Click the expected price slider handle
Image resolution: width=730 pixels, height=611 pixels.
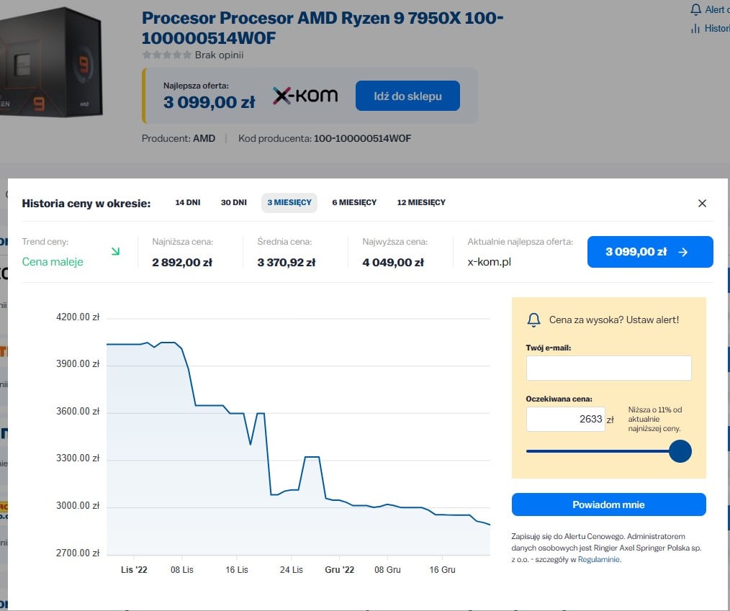click(680, 451)
